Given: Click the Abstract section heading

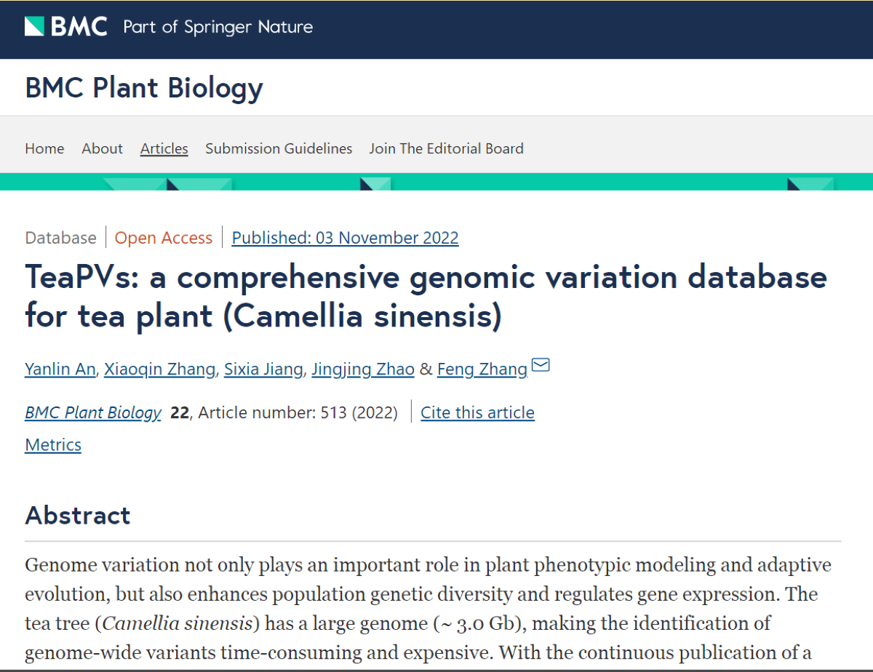Looking at the screenshot, I should coord(78,515).
